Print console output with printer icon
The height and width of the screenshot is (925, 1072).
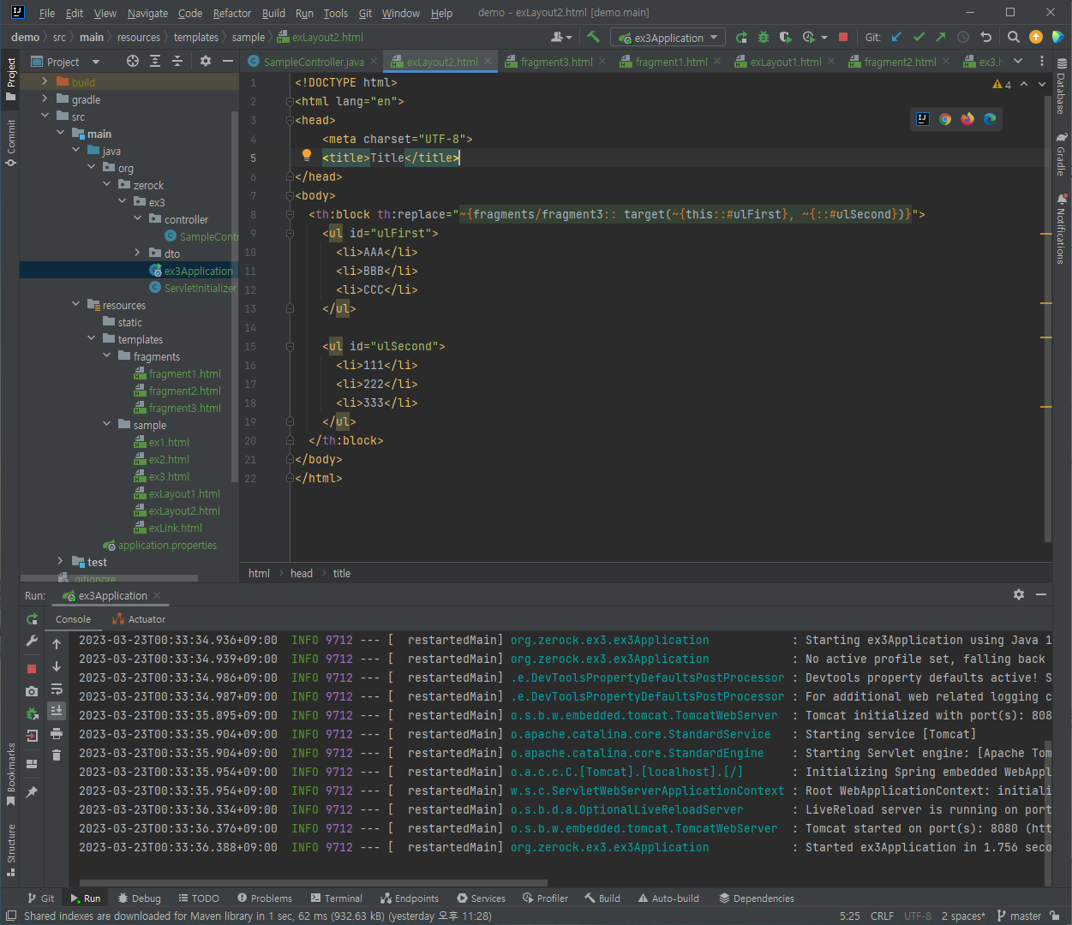pos(57,733)
